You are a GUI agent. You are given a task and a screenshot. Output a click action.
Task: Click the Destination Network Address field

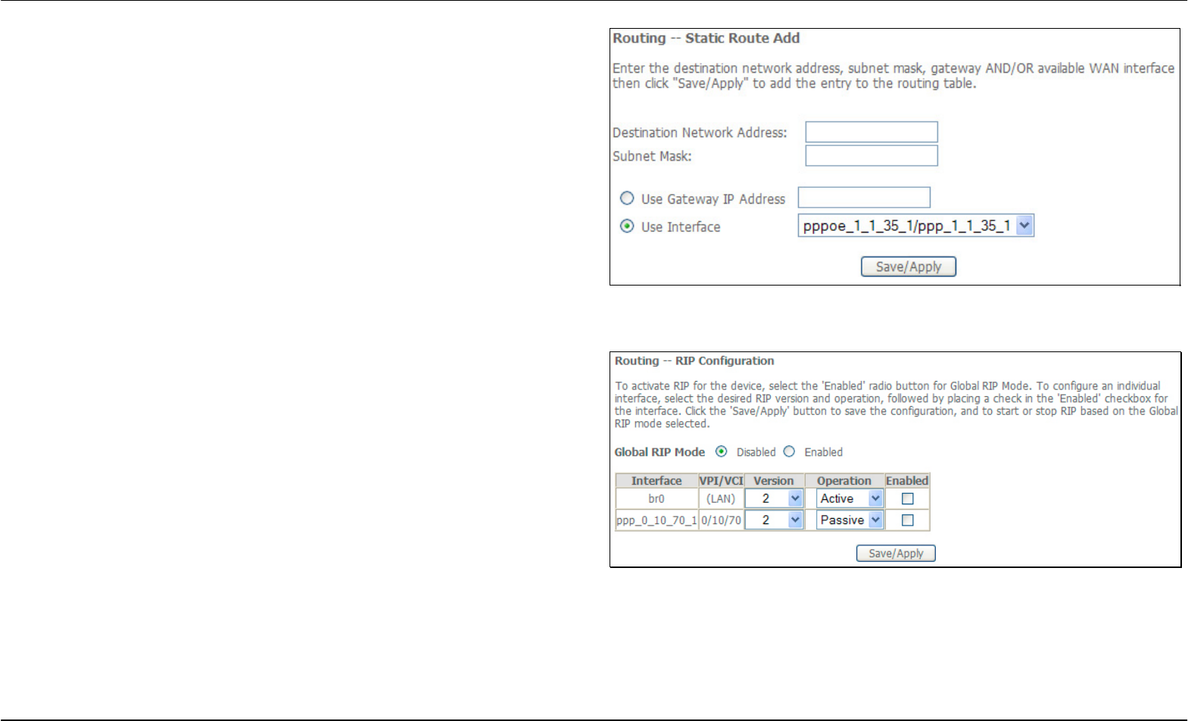(872, 132)
